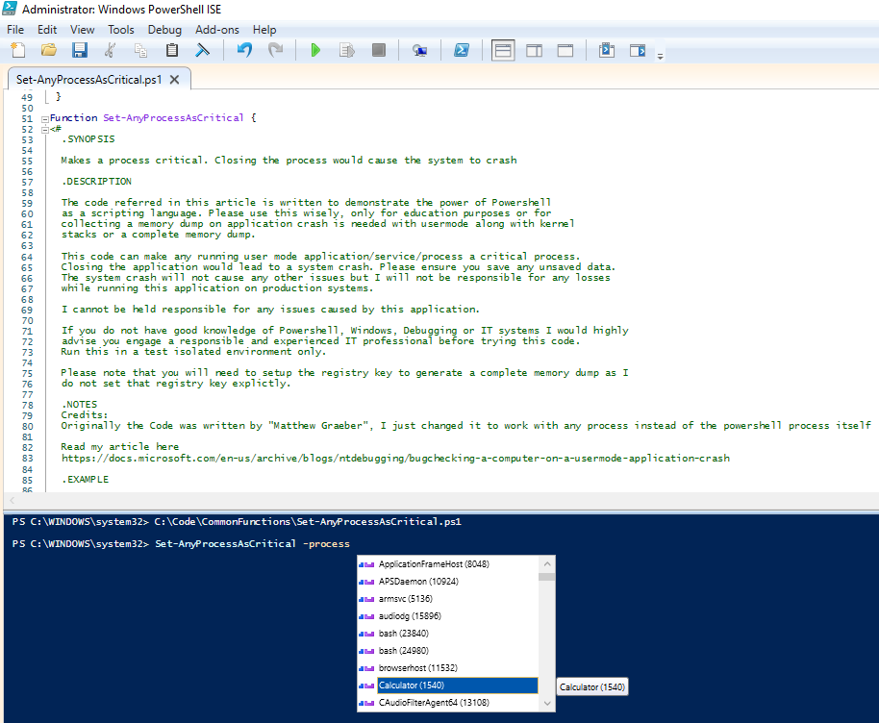879x723 pixels.
Task: Click the New Script icon
Action: (x=17, y=51)
